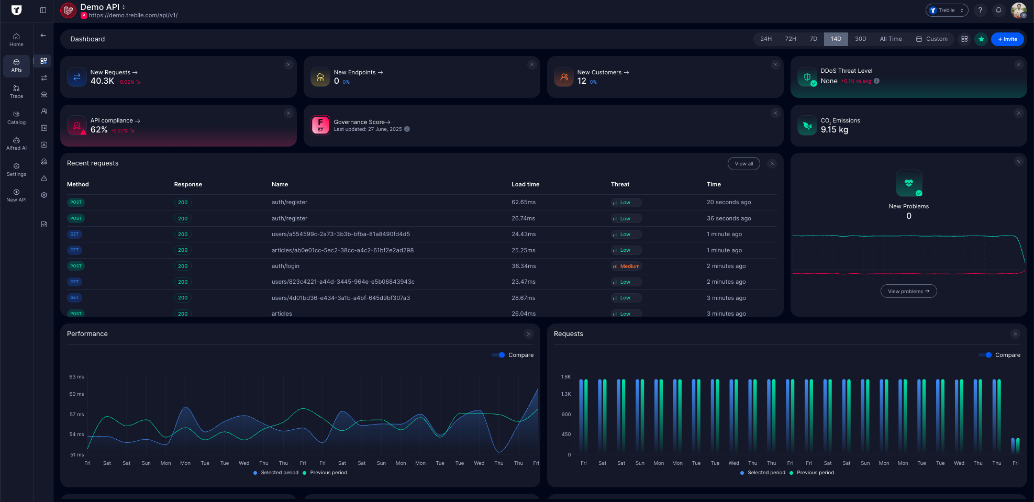Click the green star favorite icon

(981, 39)
